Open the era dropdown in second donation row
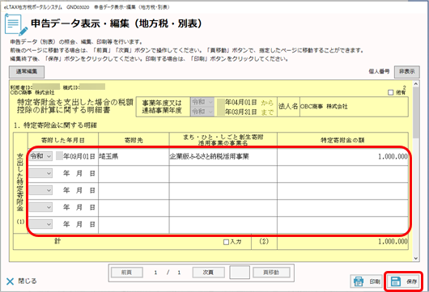The height and width of the screenshot is (292, 429). point(40,173)
